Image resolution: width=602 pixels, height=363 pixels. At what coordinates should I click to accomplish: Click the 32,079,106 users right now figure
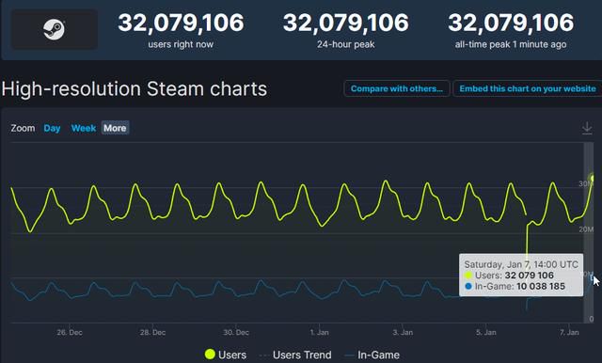click(181, 23)
